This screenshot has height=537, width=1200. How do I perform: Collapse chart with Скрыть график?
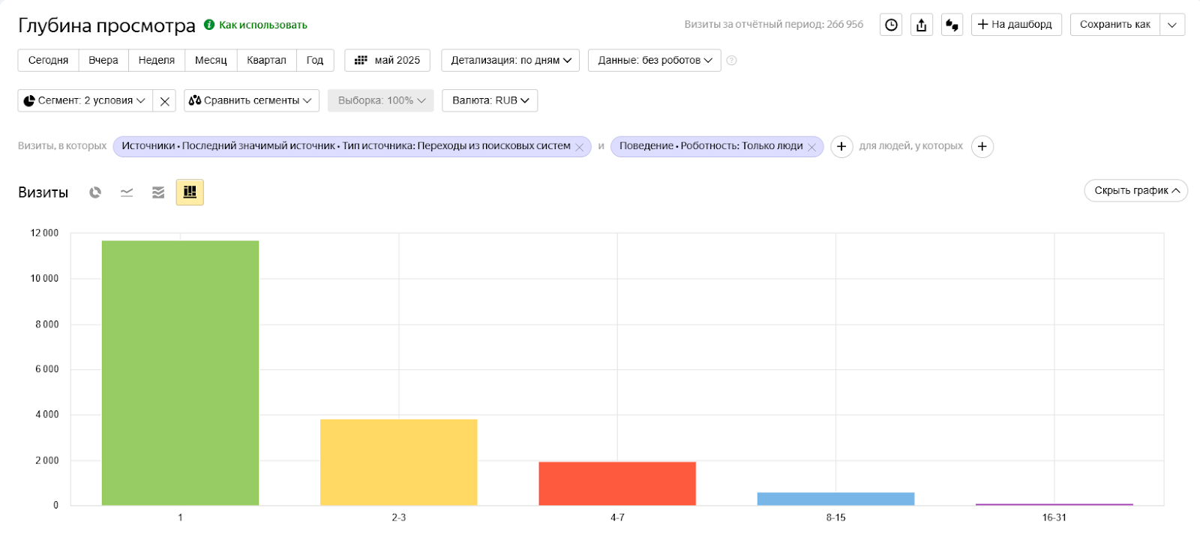click(x=1135, y=191)
